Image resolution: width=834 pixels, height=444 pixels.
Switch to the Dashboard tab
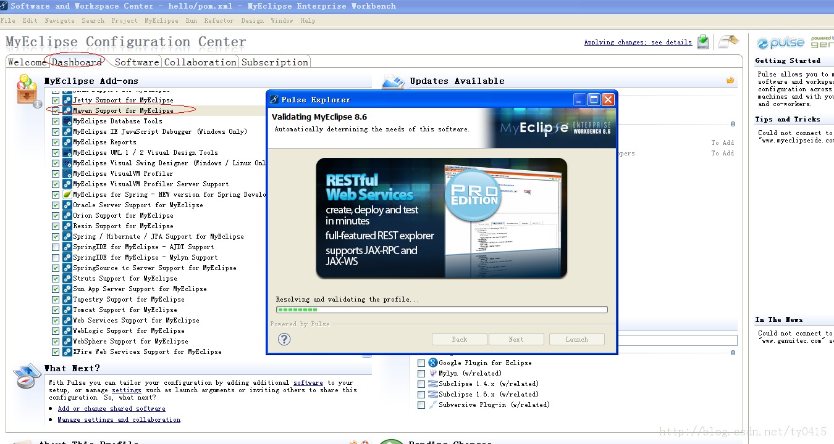click(77, 62)
